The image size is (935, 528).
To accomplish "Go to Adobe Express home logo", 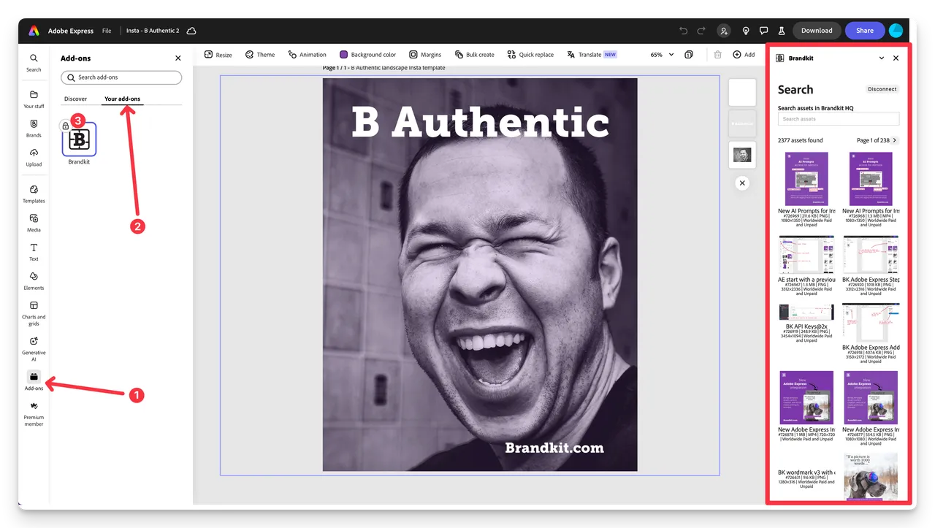I will pos(34,31).
